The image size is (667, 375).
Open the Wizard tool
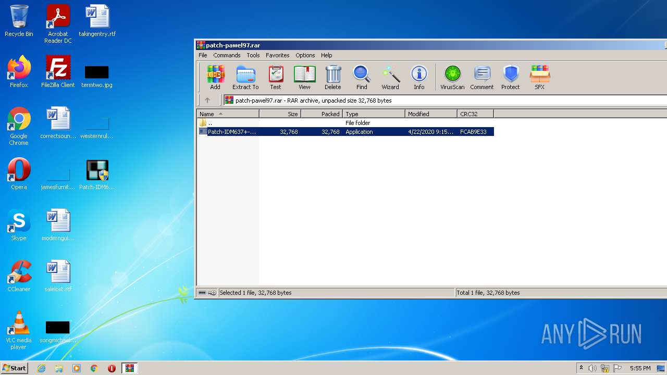click(x=390, y=77)
